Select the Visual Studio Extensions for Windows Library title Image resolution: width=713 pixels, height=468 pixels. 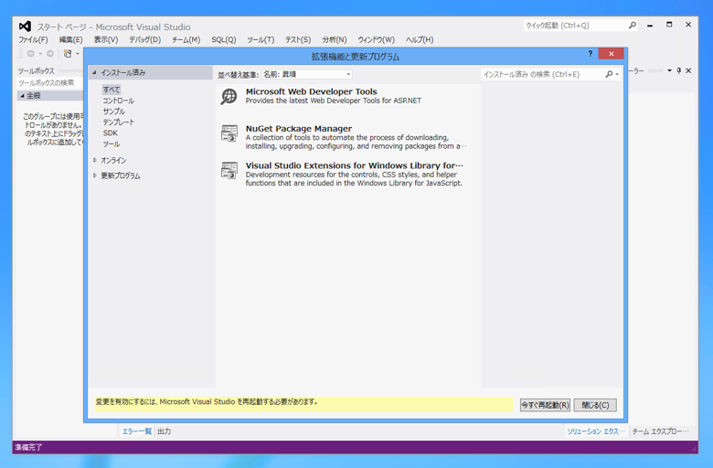tap(355, 165)
